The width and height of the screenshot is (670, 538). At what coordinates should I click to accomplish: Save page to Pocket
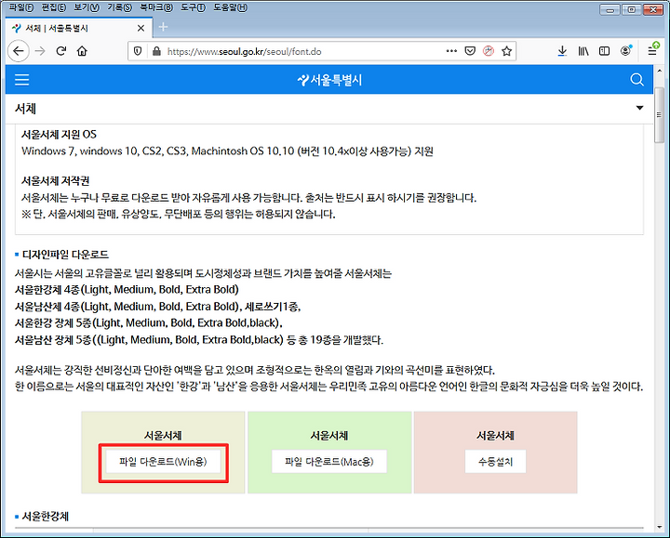(x=470, y=51)
